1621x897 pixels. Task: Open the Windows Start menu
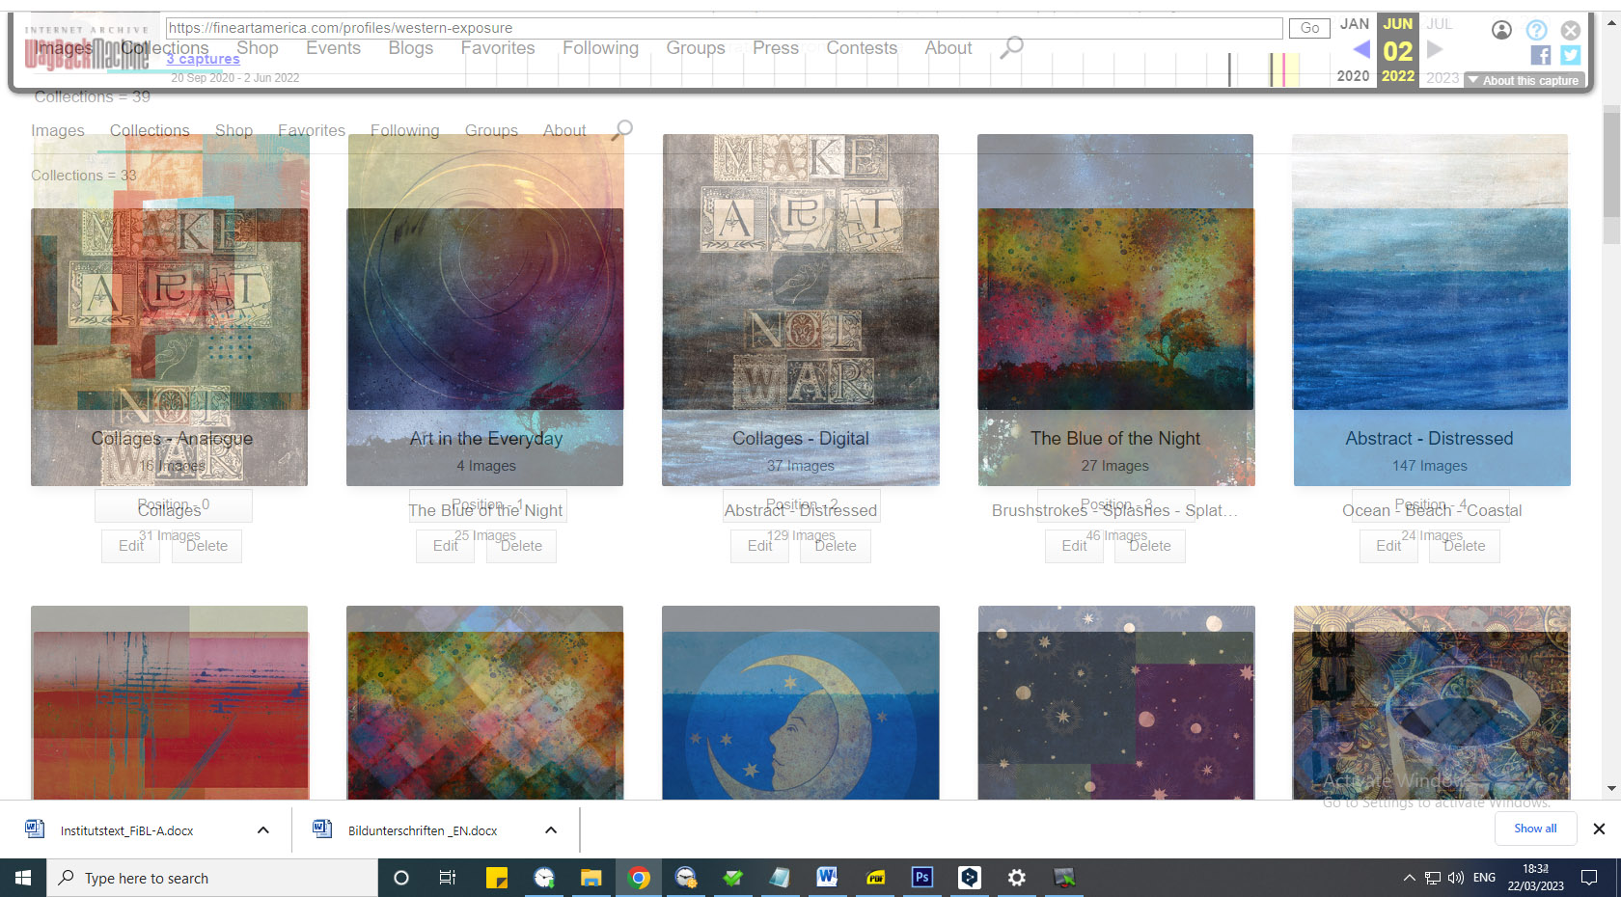pos(23,878)
